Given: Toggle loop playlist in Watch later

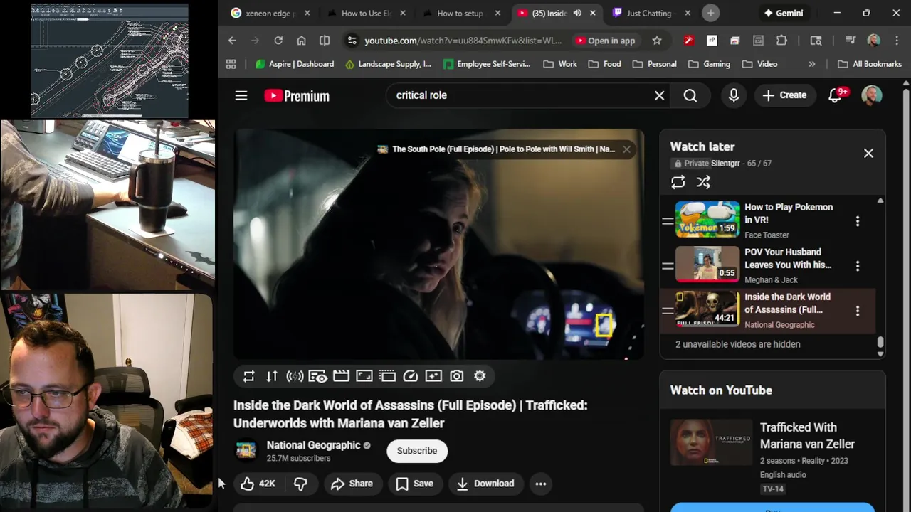Looking at the screenshot, I should click(x=678, y=182).
